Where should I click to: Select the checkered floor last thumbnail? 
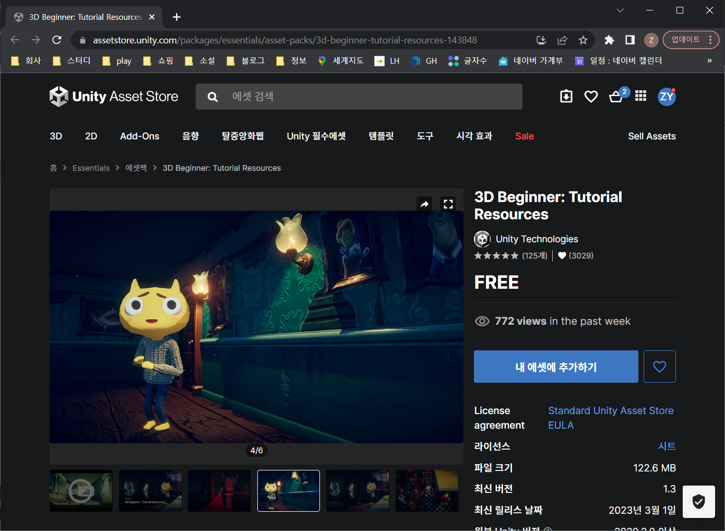427,491
